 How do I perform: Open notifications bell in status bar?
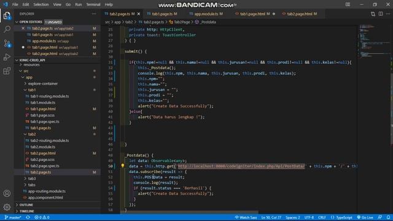(x=388, y=217)
